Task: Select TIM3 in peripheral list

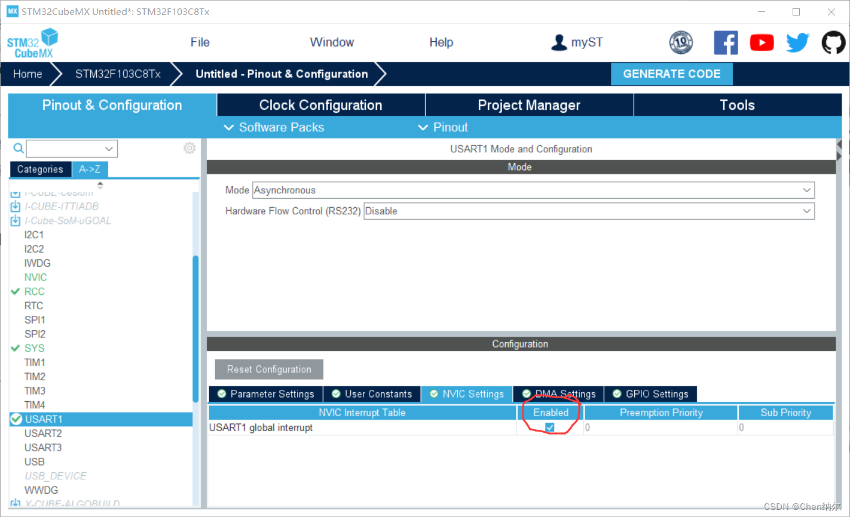Action: [35, 391]
